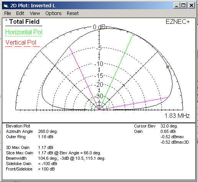198x182 pixels.
Task: Maximize the 2D Plot window
Action: pos(183,5)
